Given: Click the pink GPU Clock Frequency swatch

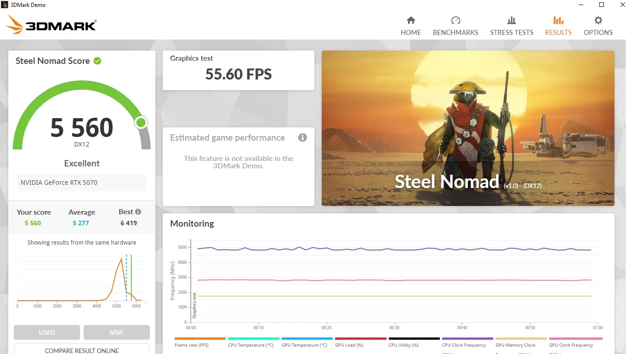Looking at the screenshot, I should click(x=575, y=338).
